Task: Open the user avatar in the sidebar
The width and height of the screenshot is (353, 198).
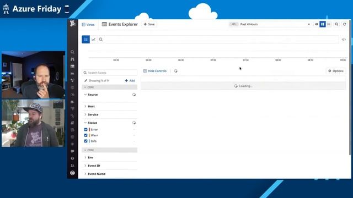Action: pos(72,173)
